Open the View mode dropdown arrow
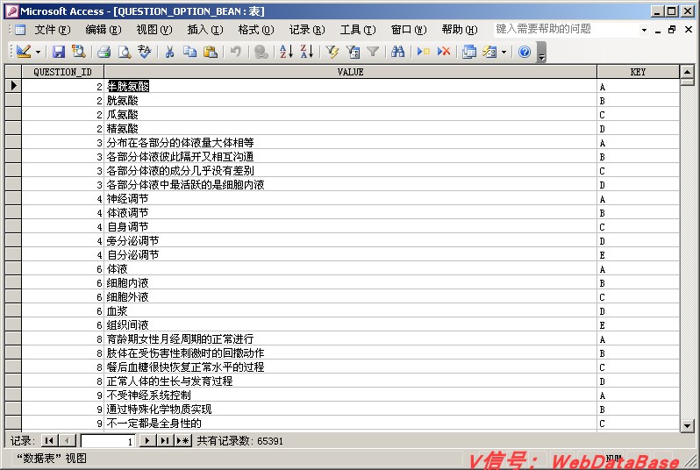The image size is (700, 470). (38, 53)
